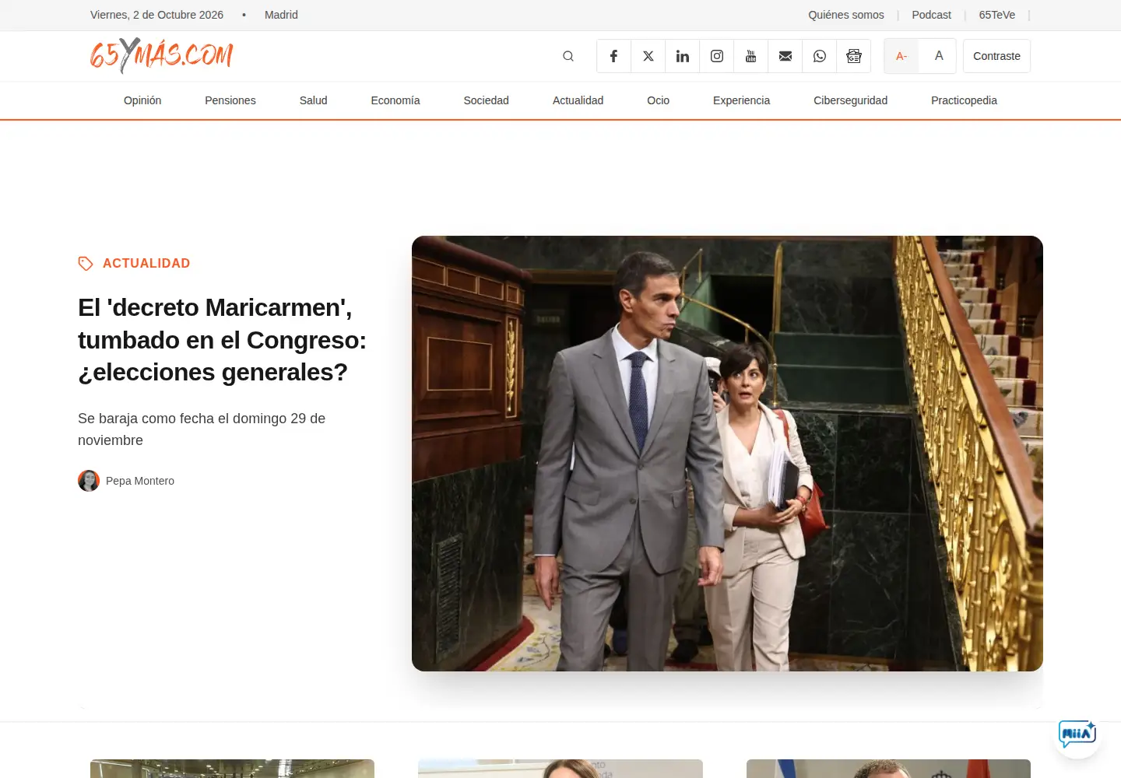The image size is (1121, 778).
Task: Open the Experiencia section
Action: pyautogui.click(x=741, y=100)
